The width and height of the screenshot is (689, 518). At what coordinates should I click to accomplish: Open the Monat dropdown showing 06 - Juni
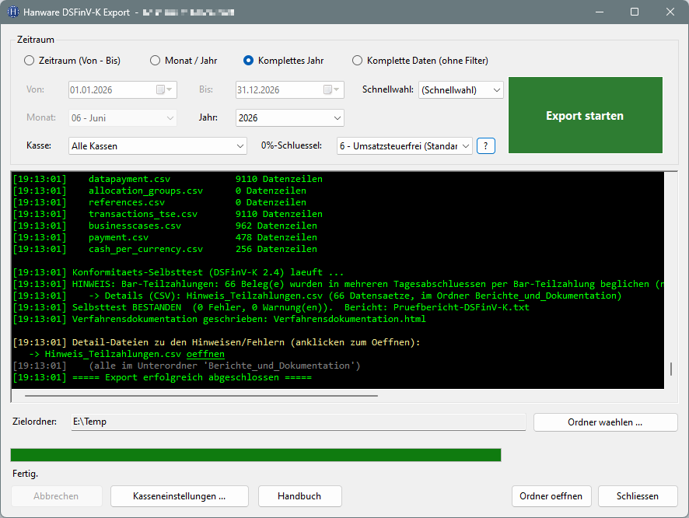(x=123, y=117)
